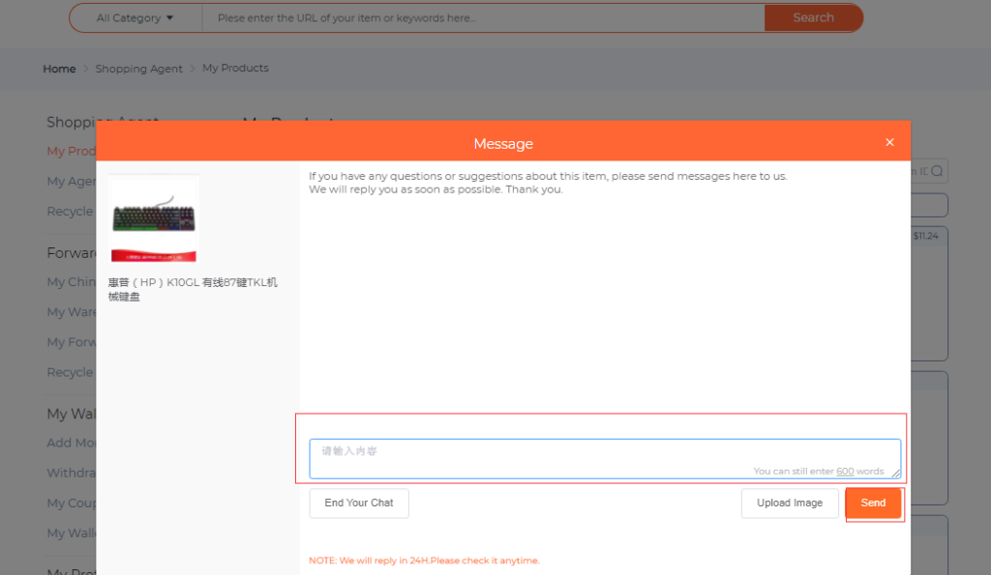Click Send to submit your message
991x575 pixels.
pyautogui.click(x=873, y=503)
